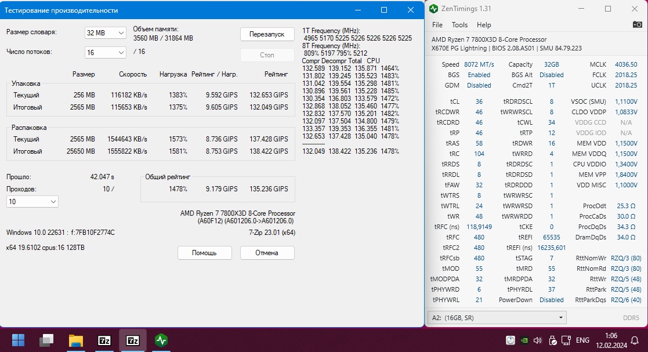648x352 pixels.
Task: Click the round tray app icon
Action: tap(511, 340)
